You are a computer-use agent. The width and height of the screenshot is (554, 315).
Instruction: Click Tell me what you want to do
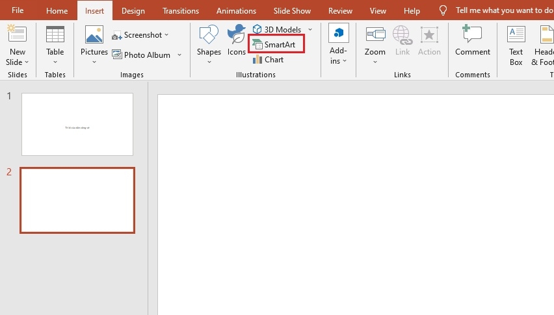tap(505, 10)
